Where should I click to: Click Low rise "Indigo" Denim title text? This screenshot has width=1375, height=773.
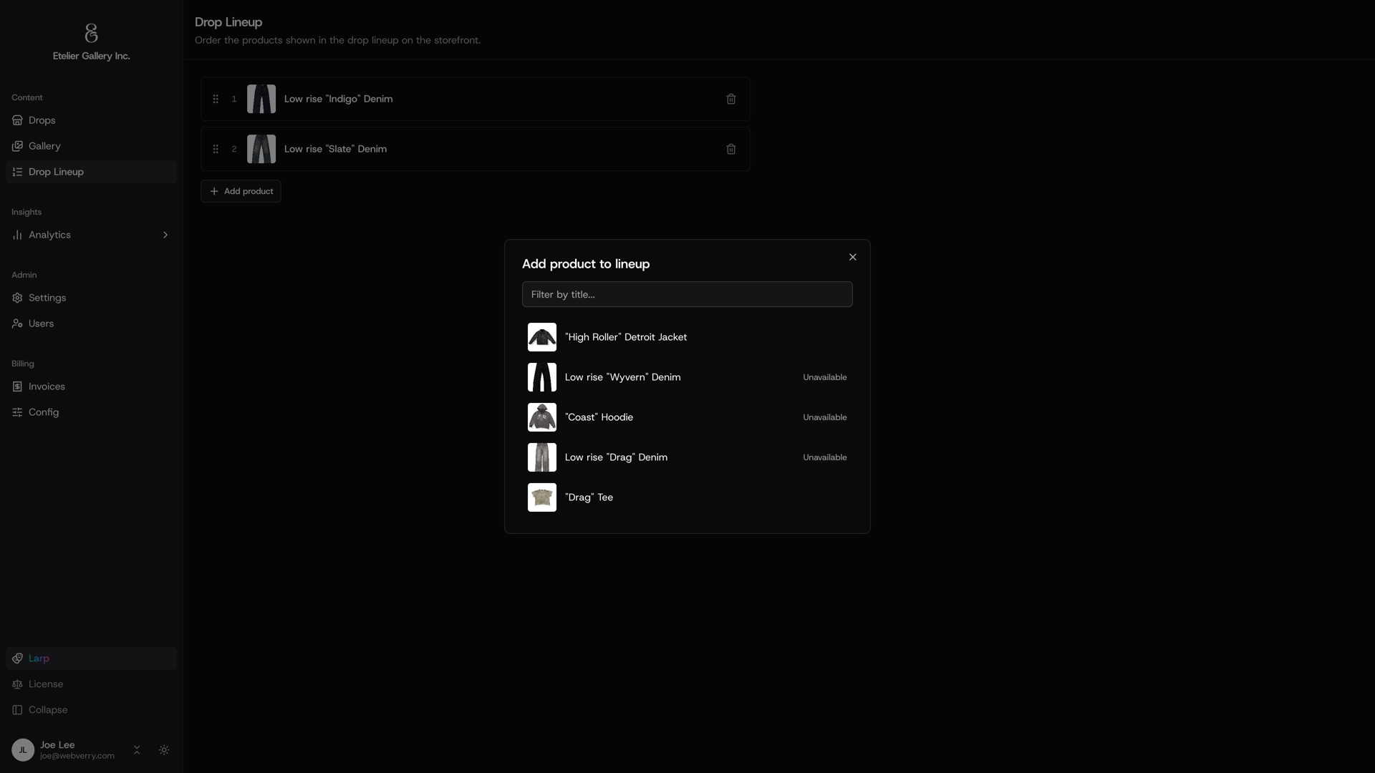pos(338,99)
